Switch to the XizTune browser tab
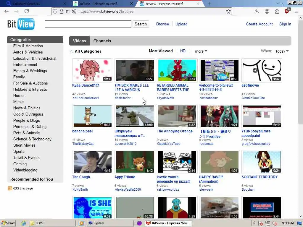303x227 pixels. click(x=98, y=4)
